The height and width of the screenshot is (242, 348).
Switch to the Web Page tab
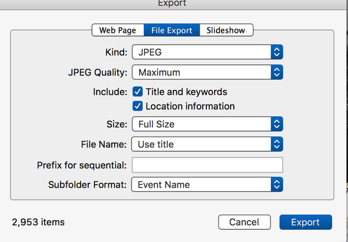117,30
